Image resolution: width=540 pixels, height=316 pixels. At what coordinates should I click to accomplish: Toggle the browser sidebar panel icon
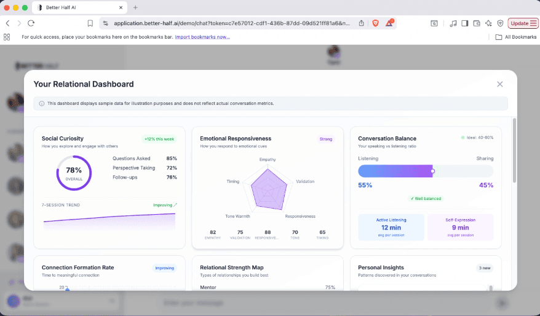(x=465, y=23)
